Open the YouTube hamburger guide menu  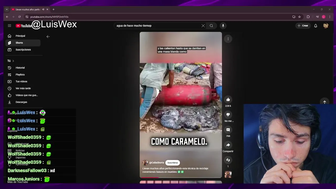pyautogui.click(x=9, y=26)
